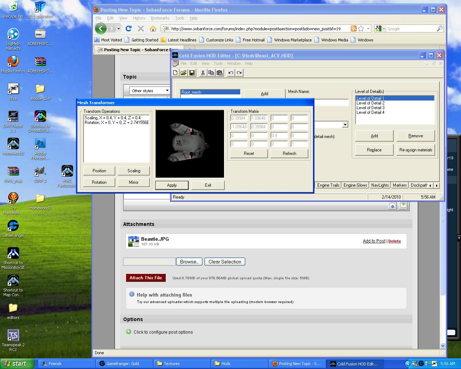Click the Firefox search magnifier icon
461x369 pixels.
[440, 28]
